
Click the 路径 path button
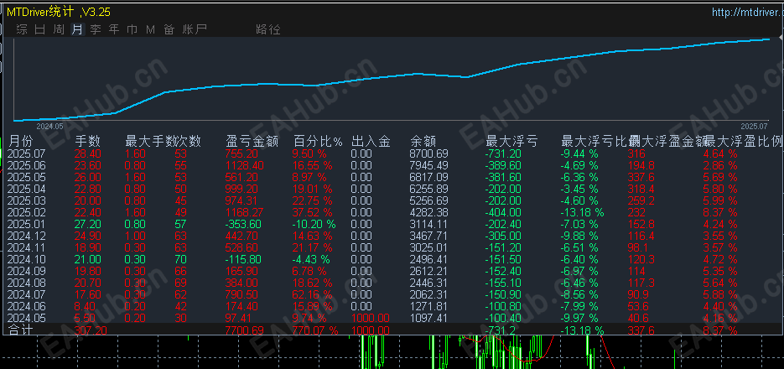click(x=268, y=29)
